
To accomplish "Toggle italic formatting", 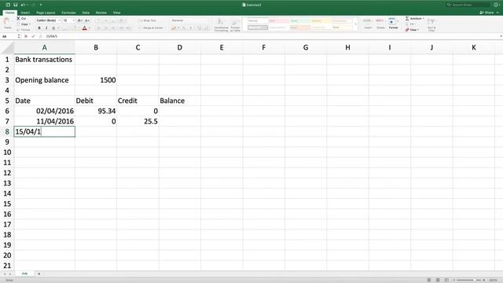I will (46, 28).
